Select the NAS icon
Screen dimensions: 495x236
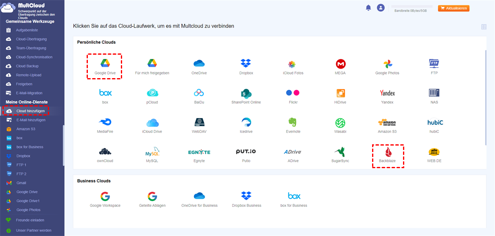[x=434, y=93]
